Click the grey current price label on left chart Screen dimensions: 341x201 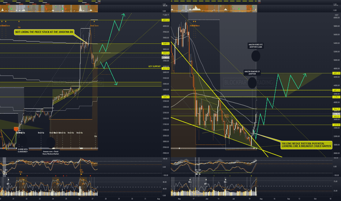point(165,58)
